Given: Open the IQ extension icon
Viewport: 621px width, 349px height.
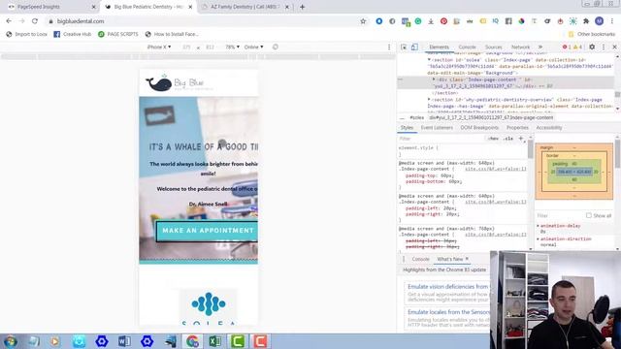Looking at the screenshot, I should (496, 21).
